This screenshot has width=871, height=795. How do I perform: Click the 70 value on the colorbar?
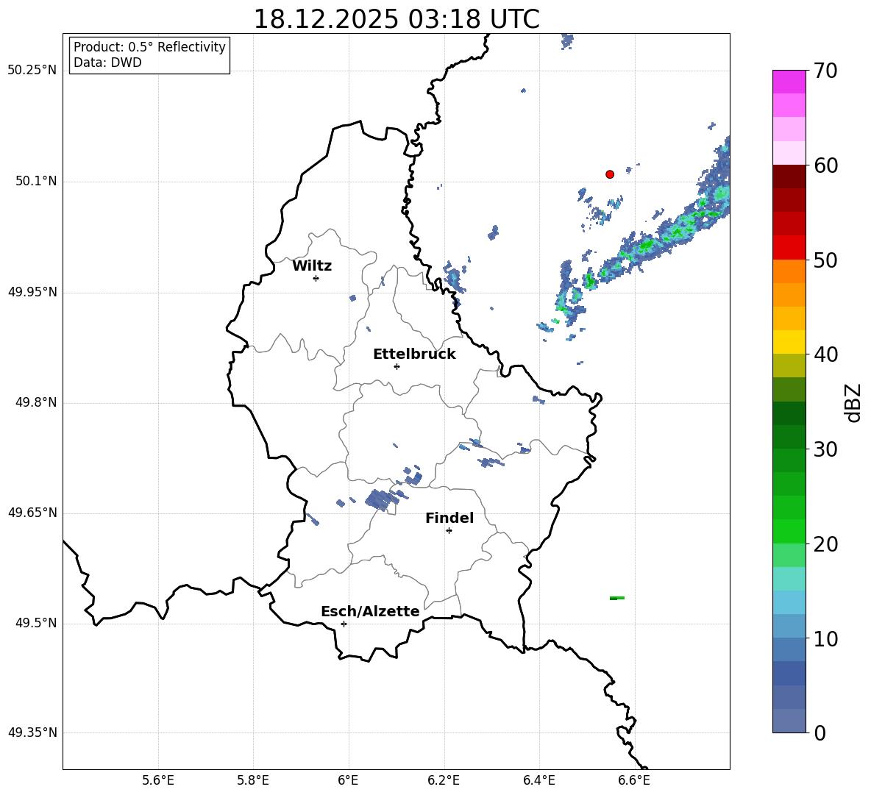[825, 71]
